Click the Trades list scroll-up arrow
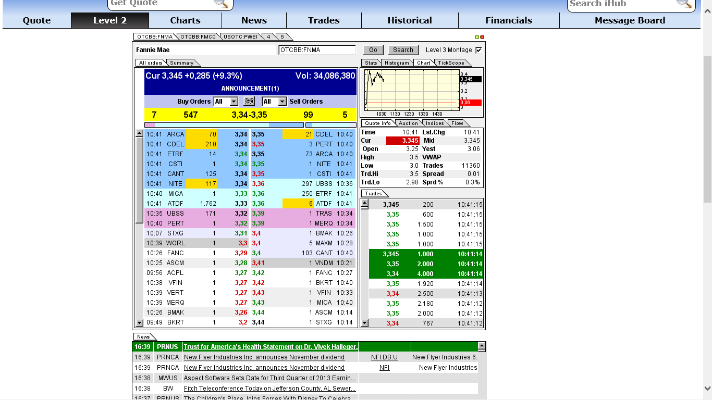712x400 pixels. tap(364, 203)
